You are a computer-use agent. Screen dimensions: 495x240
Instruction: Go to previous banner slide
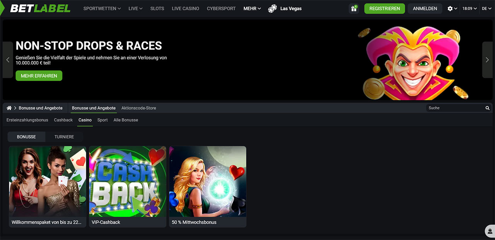click(x=8, y=60)
